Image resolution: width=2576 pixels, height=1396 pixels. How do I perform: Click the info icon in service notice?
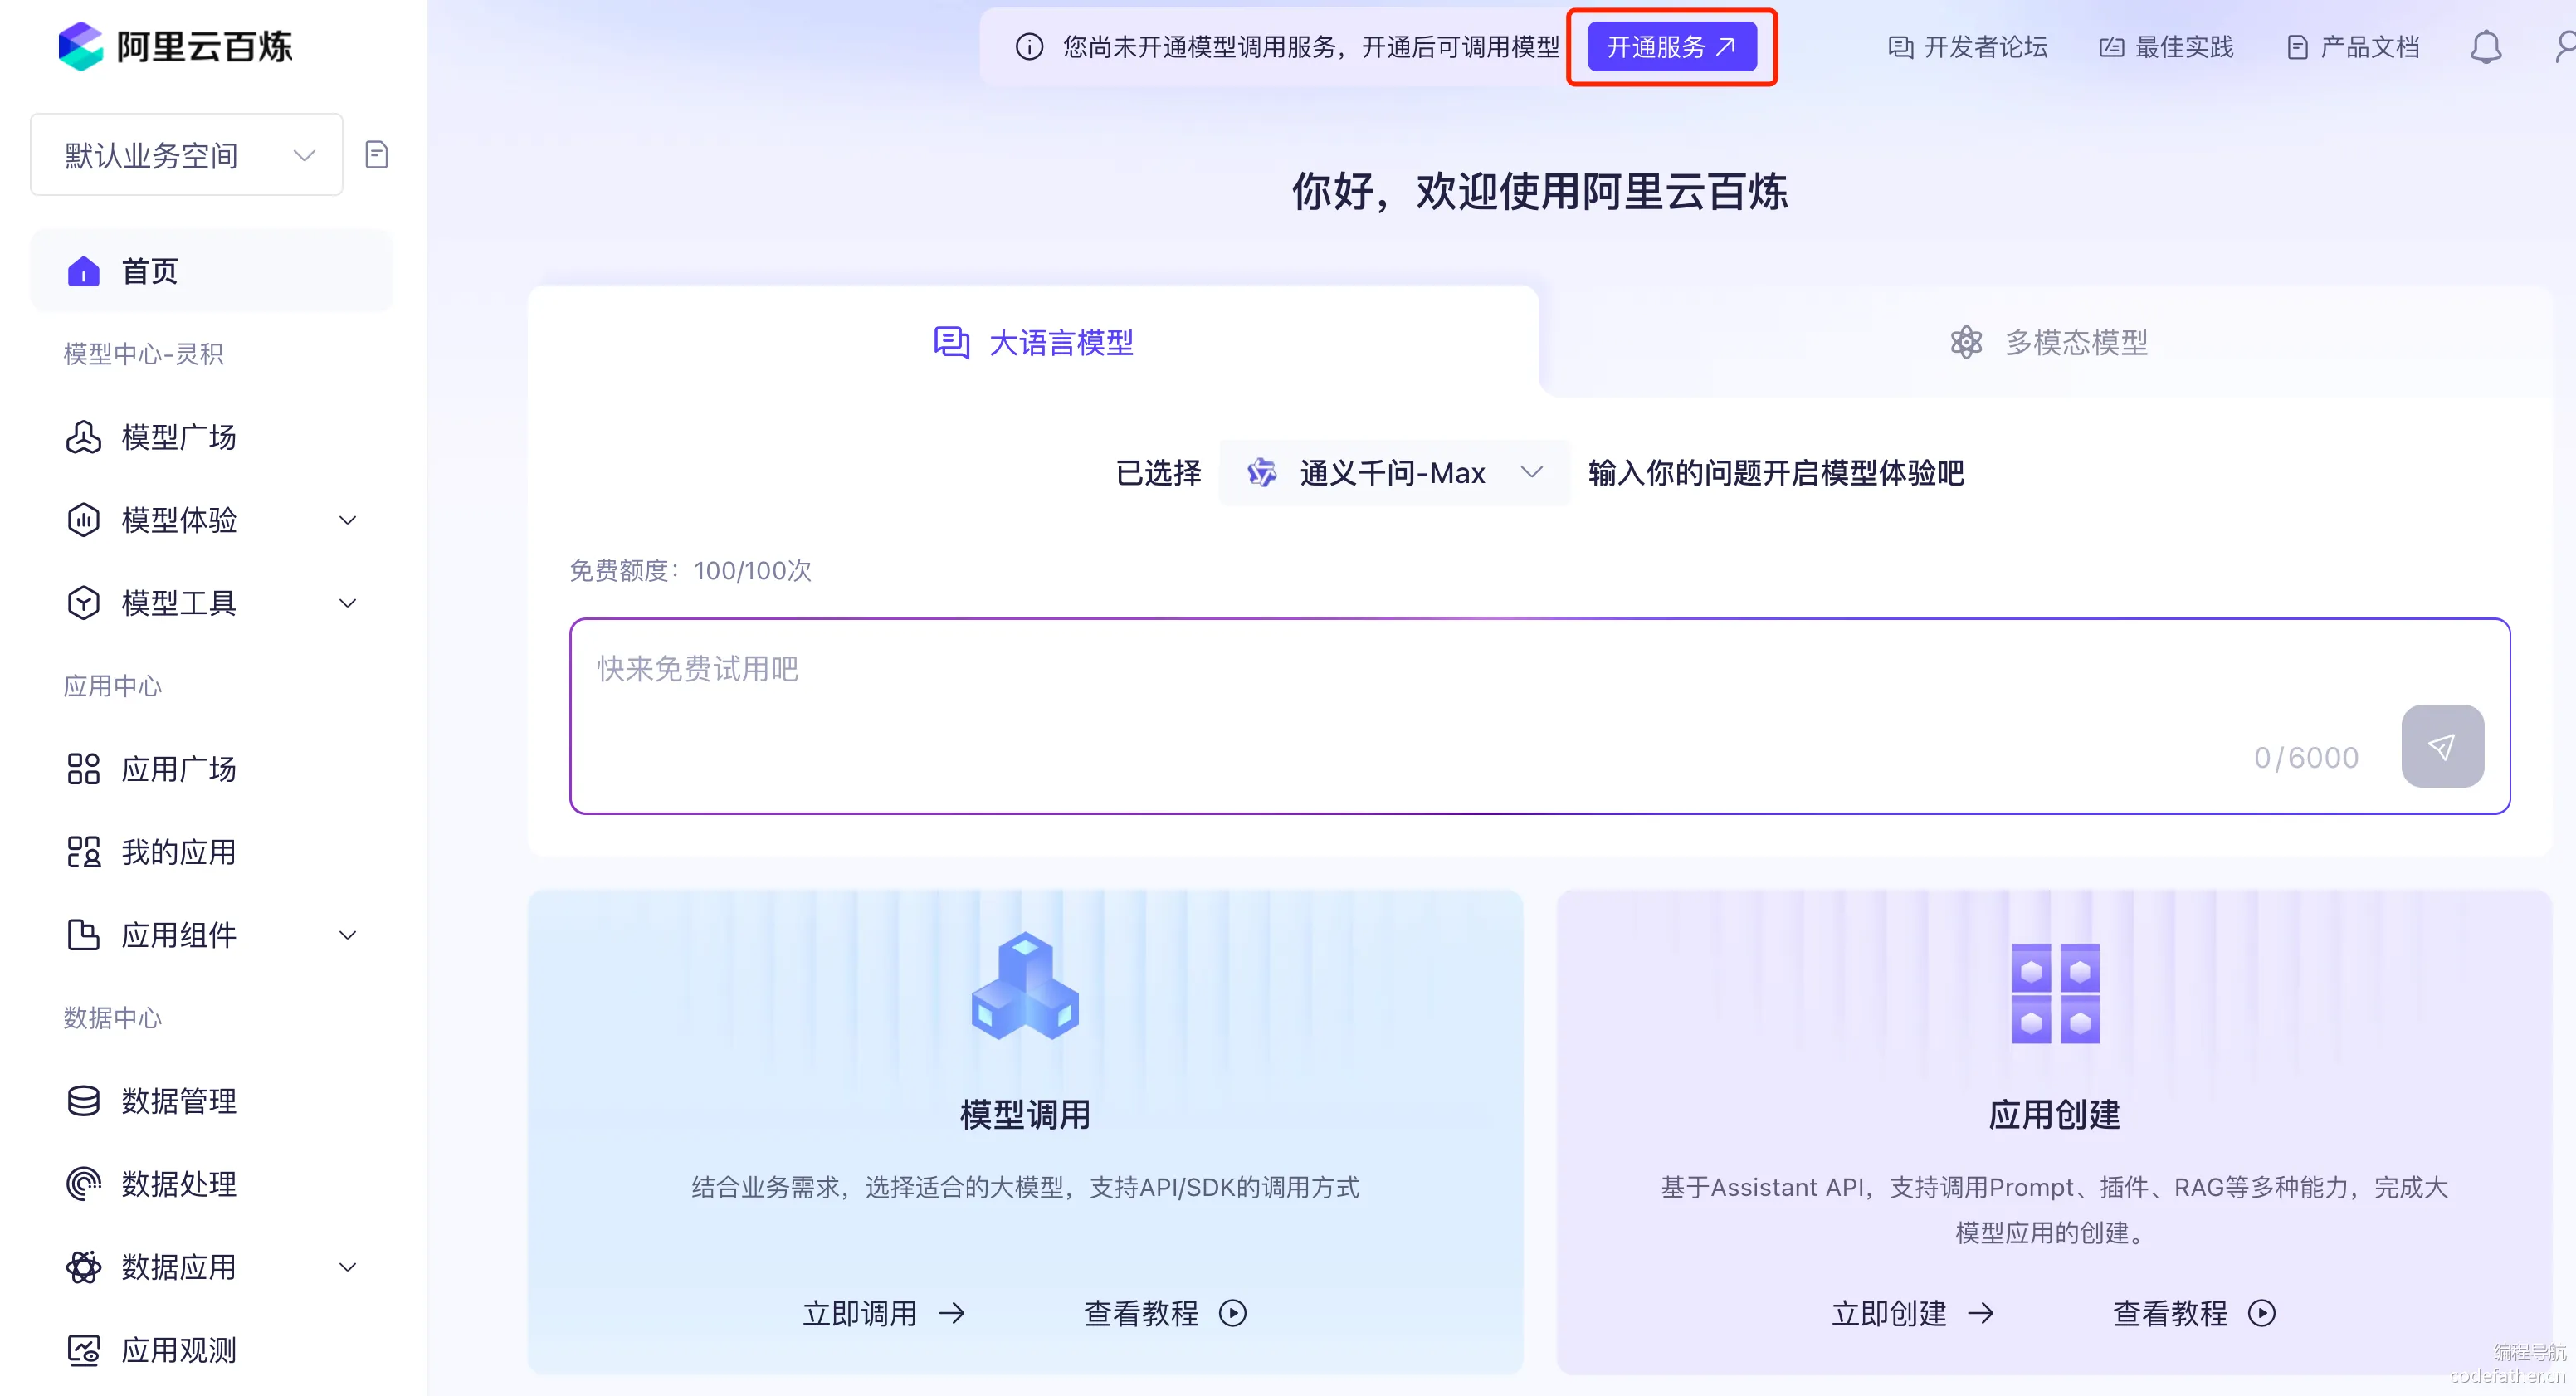point(1029,47)
